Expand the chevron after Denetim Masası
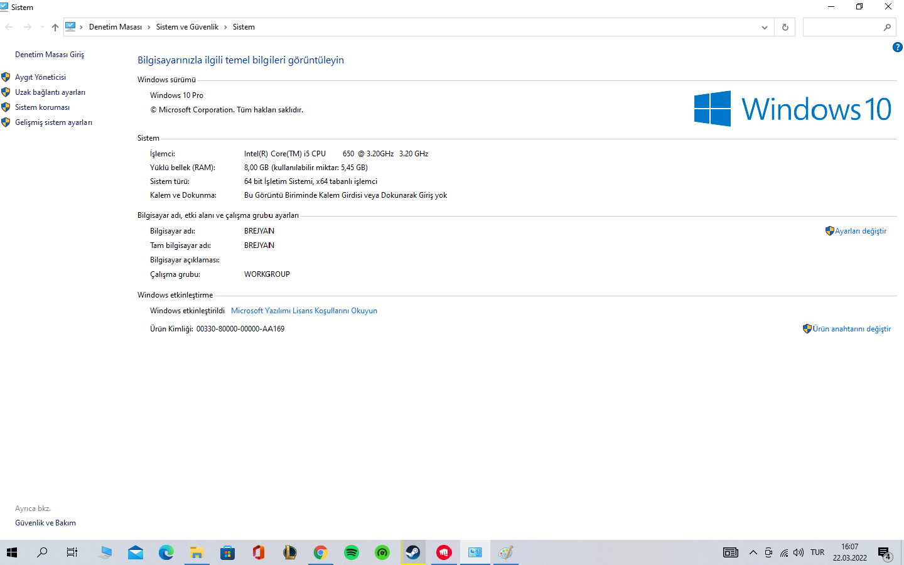Viewport: 904px width, 565px height. point(149,27)
